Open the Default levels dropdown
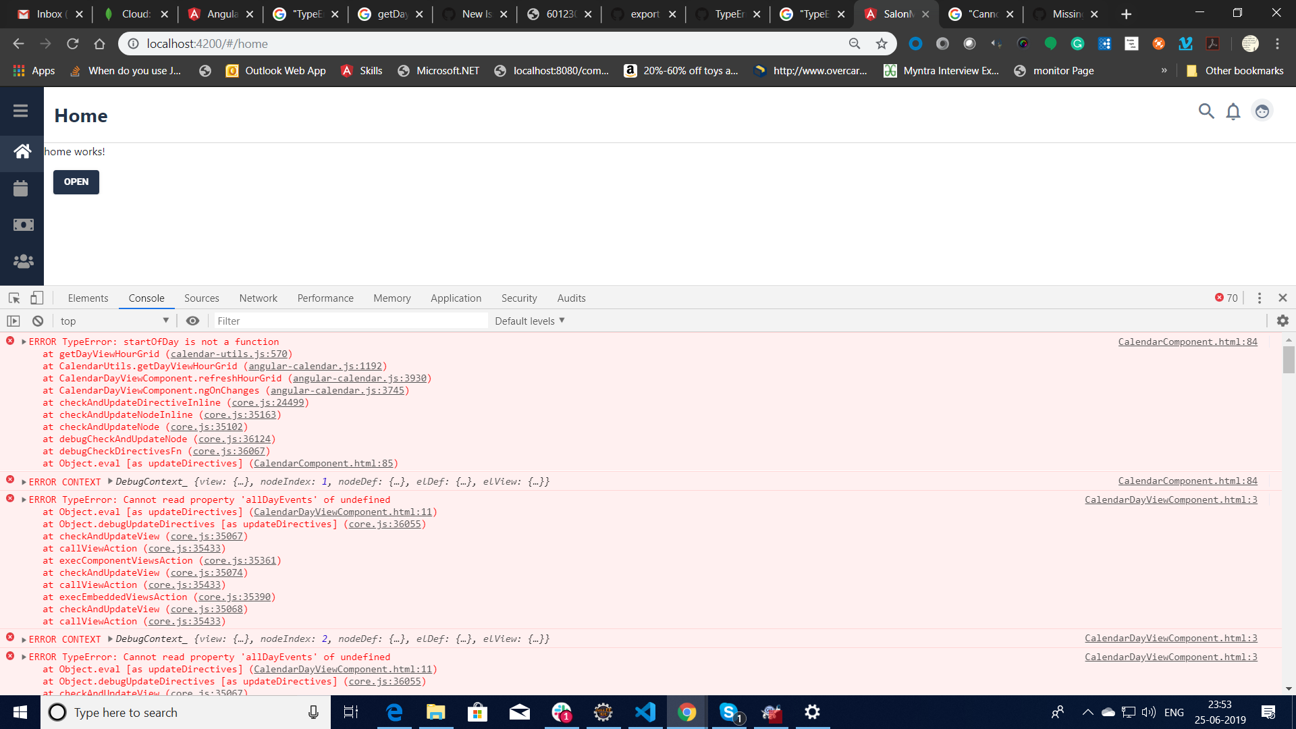The image size is (1296, 729). coord(530,321)
